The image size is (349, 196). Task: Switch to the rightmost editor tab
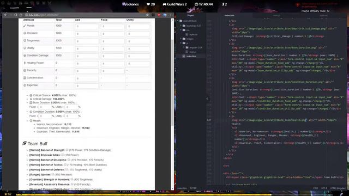coord(324,15)
